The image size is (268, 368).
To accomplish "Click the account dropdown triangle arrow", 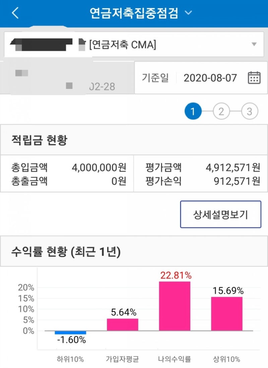I will coord(254,44).
